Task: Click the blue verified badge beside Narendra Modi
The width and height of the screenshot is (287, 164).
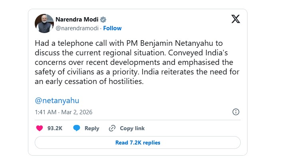Action: pyautogui.click(x=103, y=20)
